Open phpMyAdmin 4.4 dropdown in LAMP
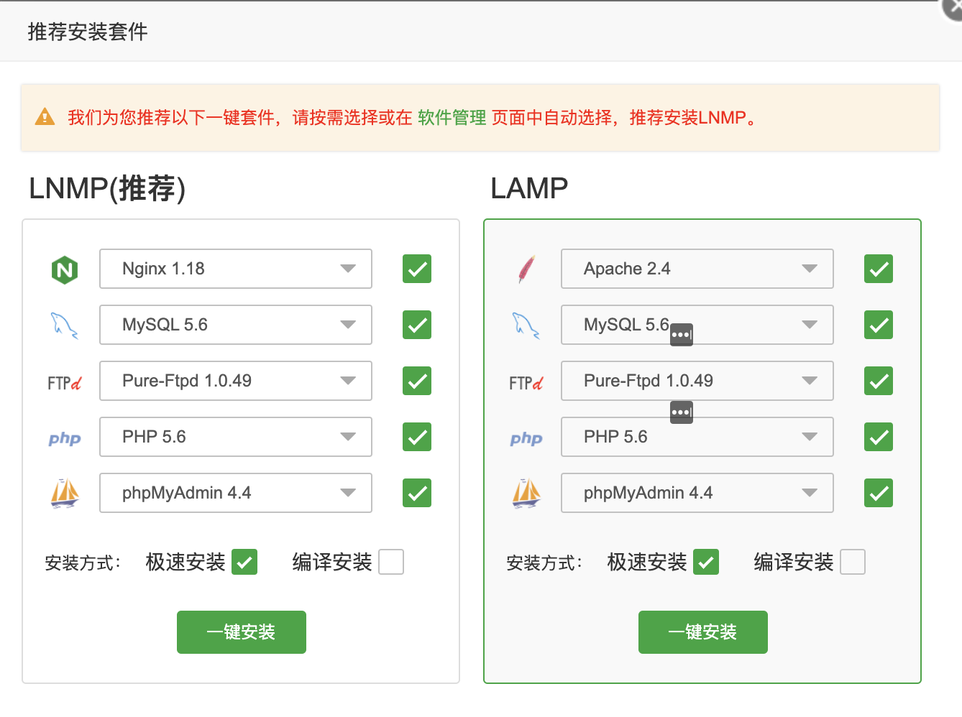Screen dimensions: 962x717 coord(697,493)
